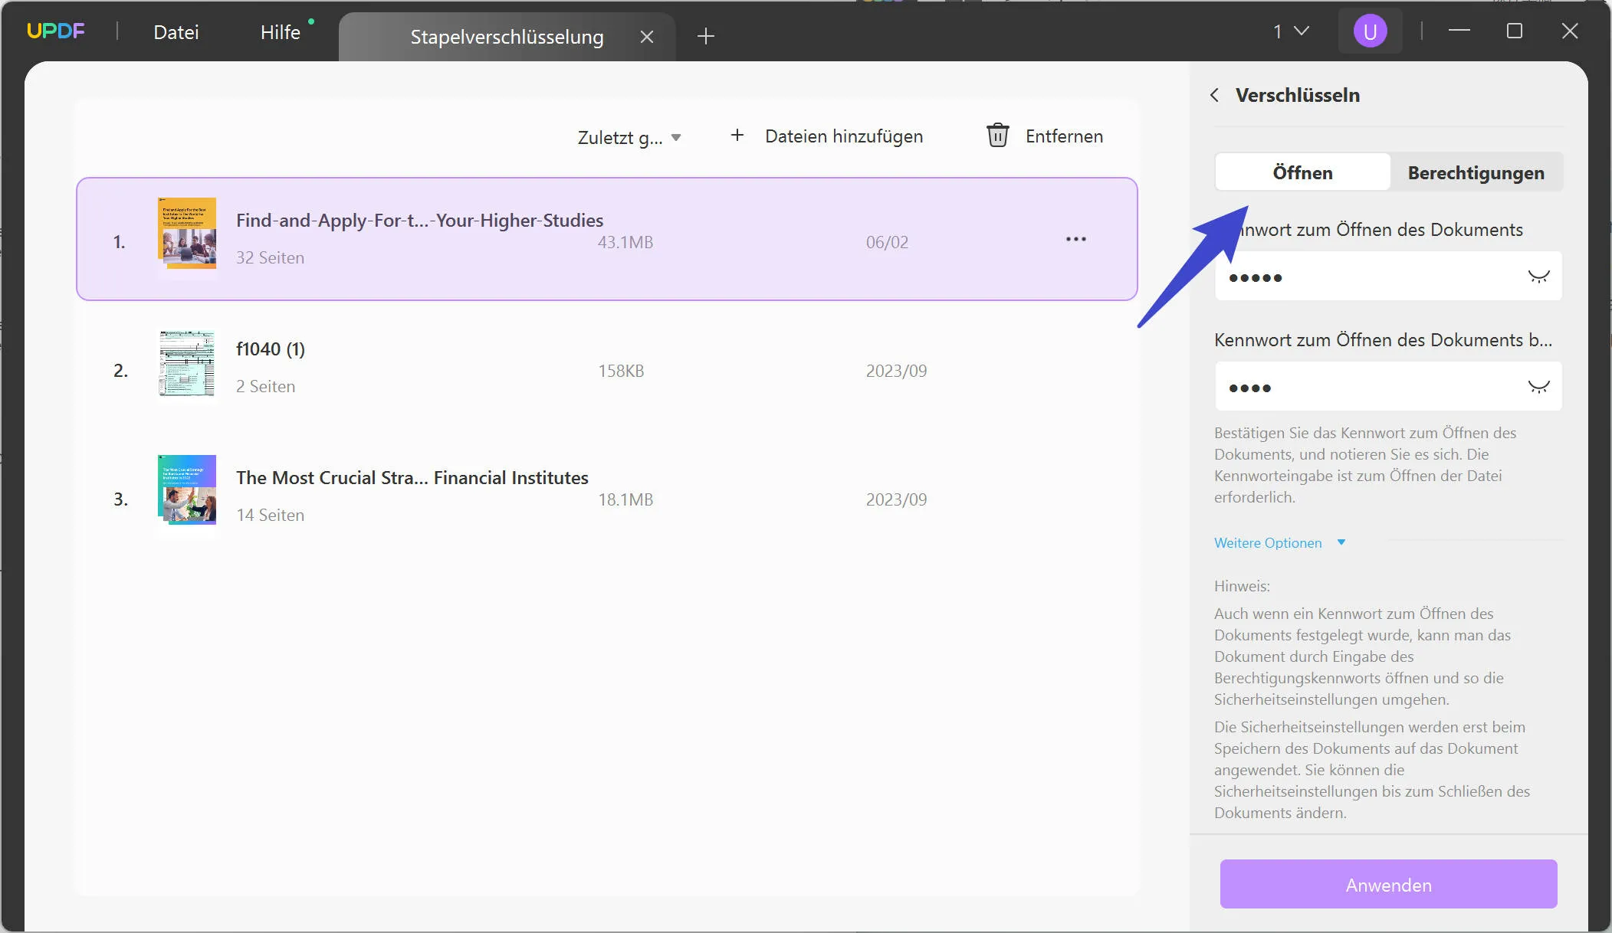
Task: Open the Hilfe menu
Action: (280, 32)
